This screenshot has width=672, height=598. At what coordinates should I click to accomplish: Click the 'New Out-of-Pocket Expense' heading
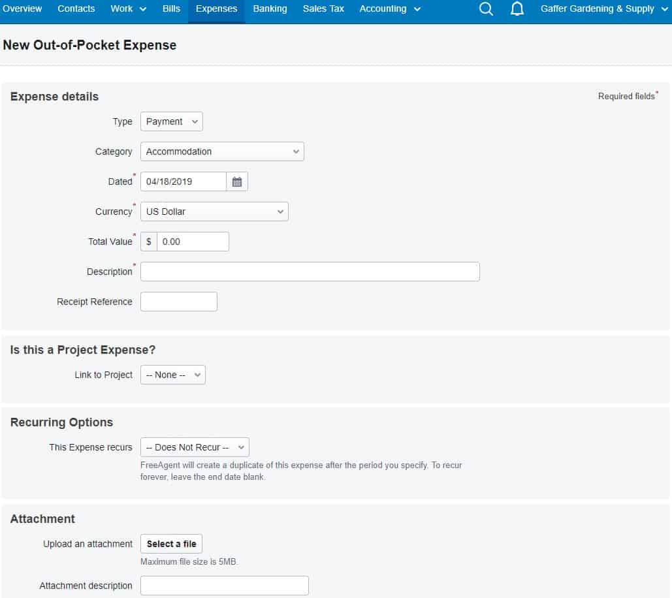[x=89, y=45]
